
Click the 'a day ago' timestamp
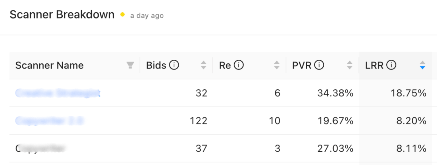[147, 16]
